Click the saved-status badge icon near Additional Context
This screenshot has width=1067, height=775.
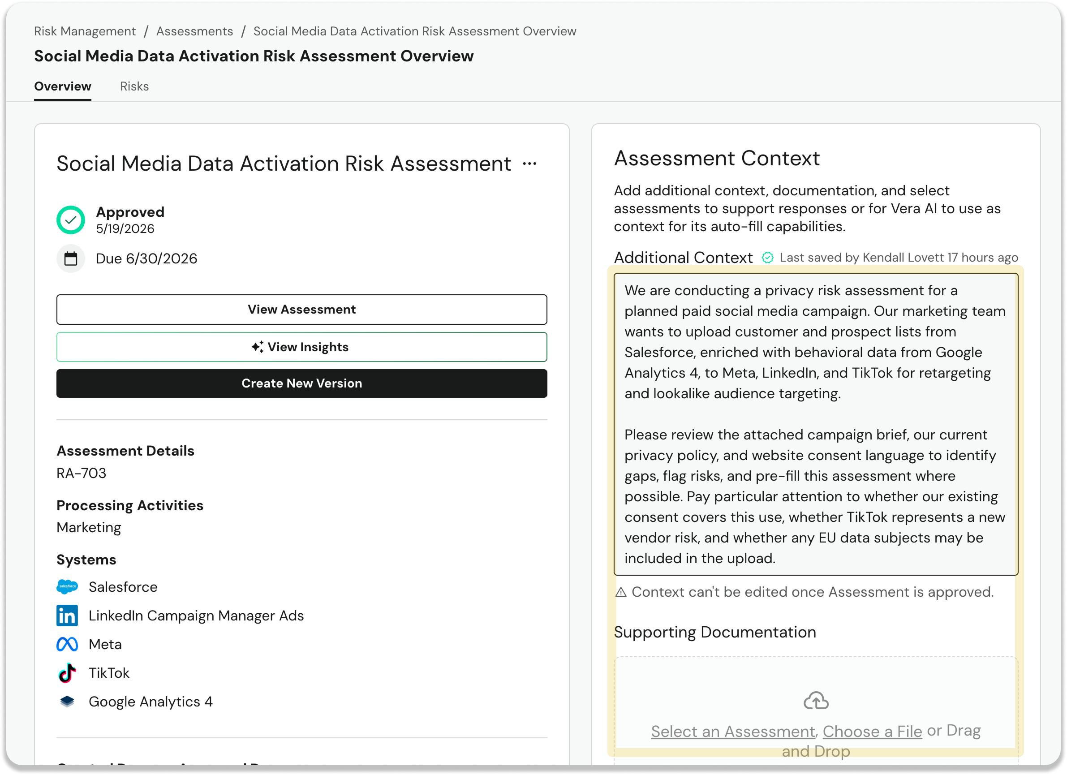point(767,258)
